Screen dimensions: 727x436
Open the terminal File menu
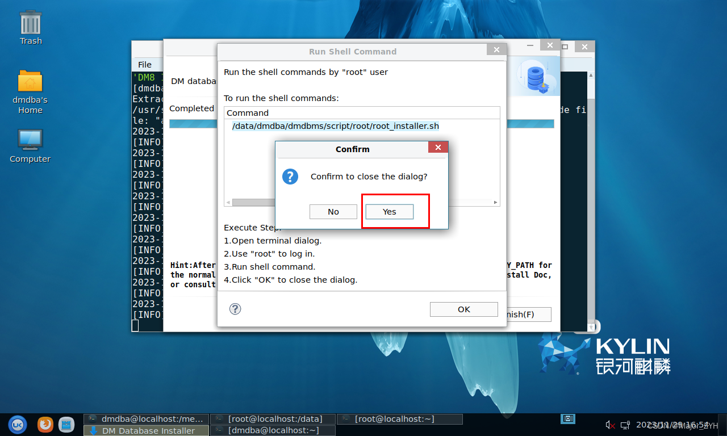pos(145,65)
